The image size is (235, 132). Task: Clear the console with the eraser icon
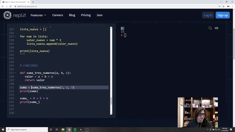click(x=216, y=28)
